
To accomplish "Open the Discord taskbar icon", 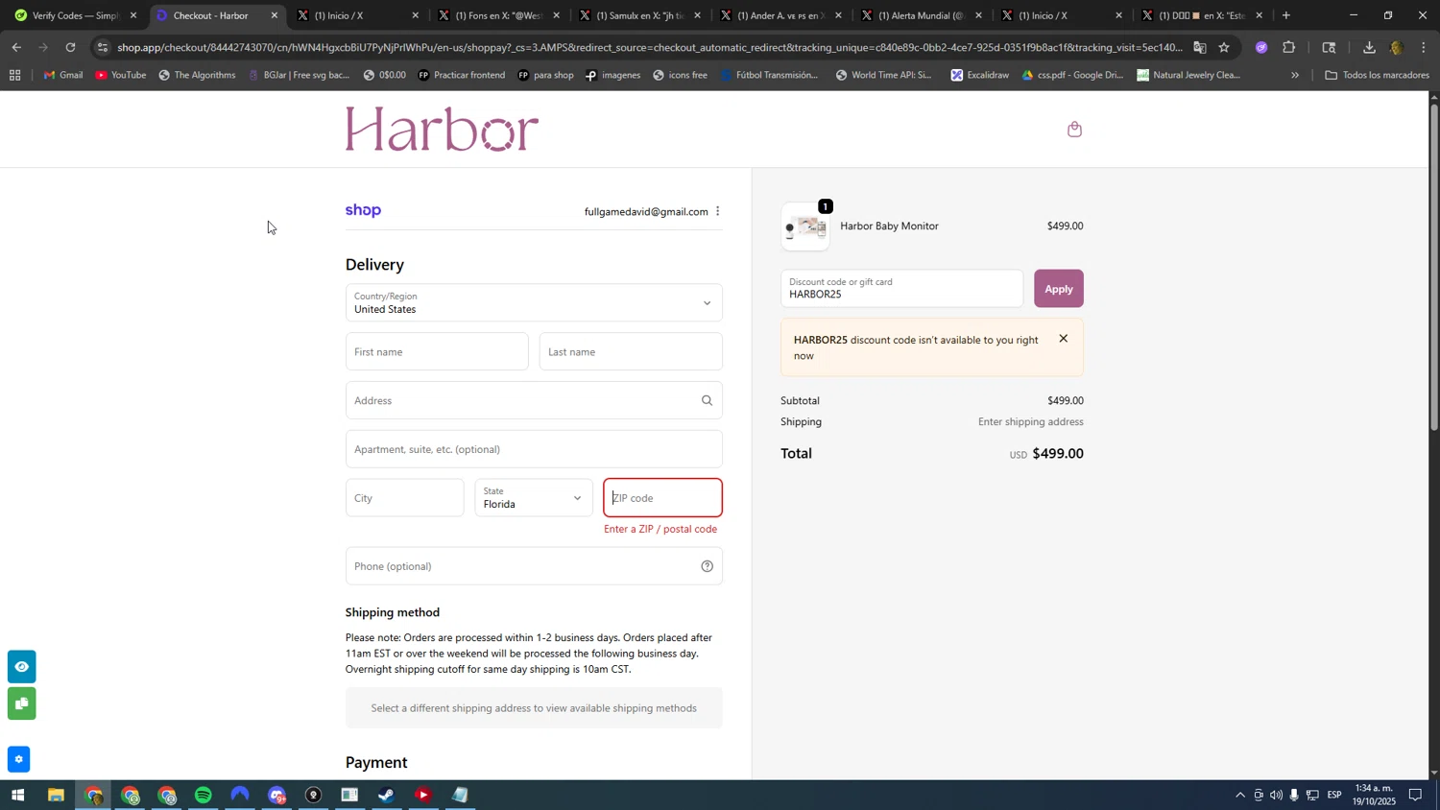I will point(277,795).
